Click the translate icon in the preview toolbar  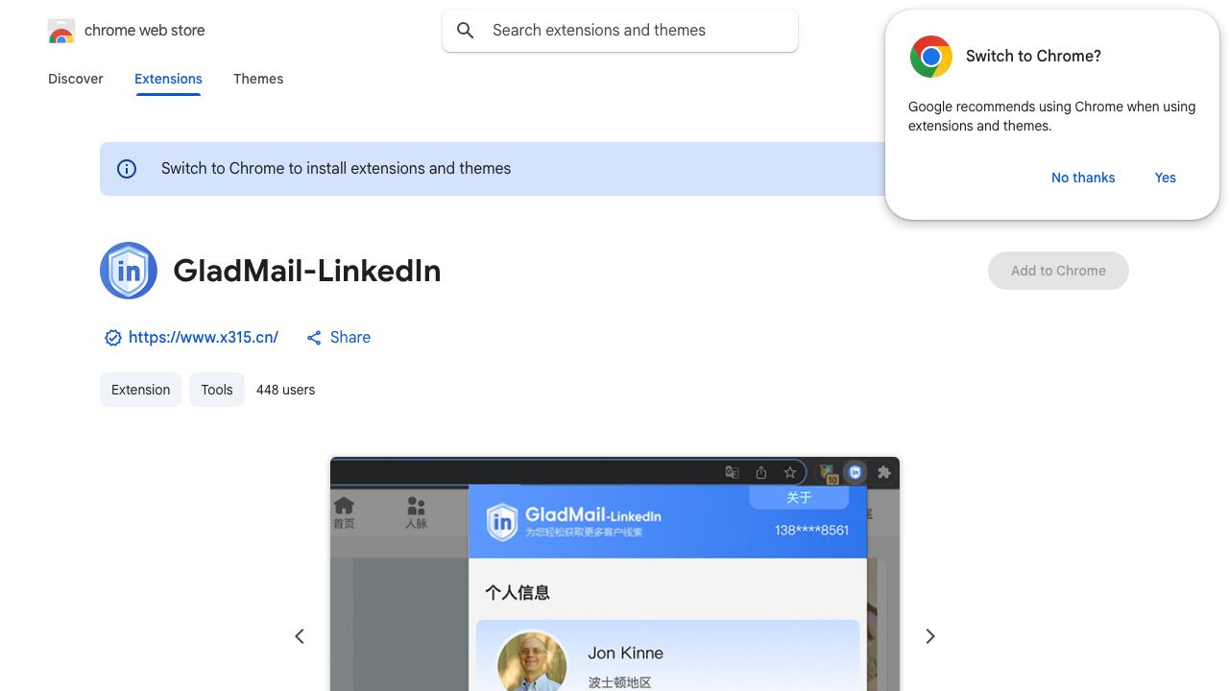732,472
